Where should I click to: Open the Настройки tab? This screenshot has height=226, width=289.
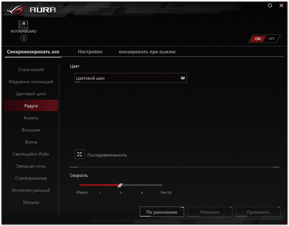[x=90, y=52]
